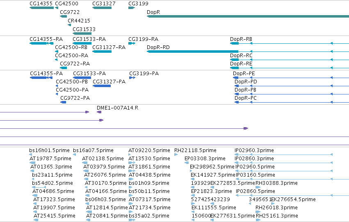Click the CG14355-RA transcript
Viewport: 349px width, 222px height.
point(41,43)
